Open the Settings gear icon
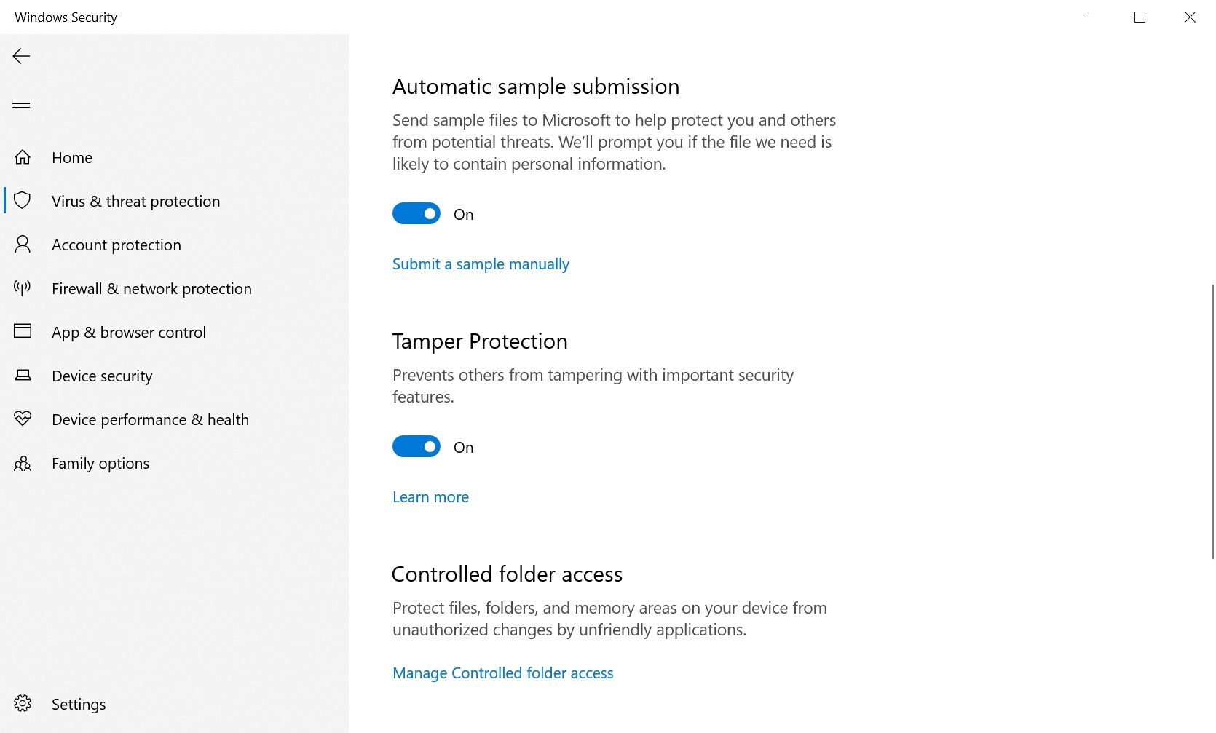1216x733 pixels. (x=23, y=704)
